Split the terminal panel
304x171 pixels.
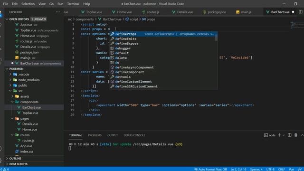tap(289, 135)
